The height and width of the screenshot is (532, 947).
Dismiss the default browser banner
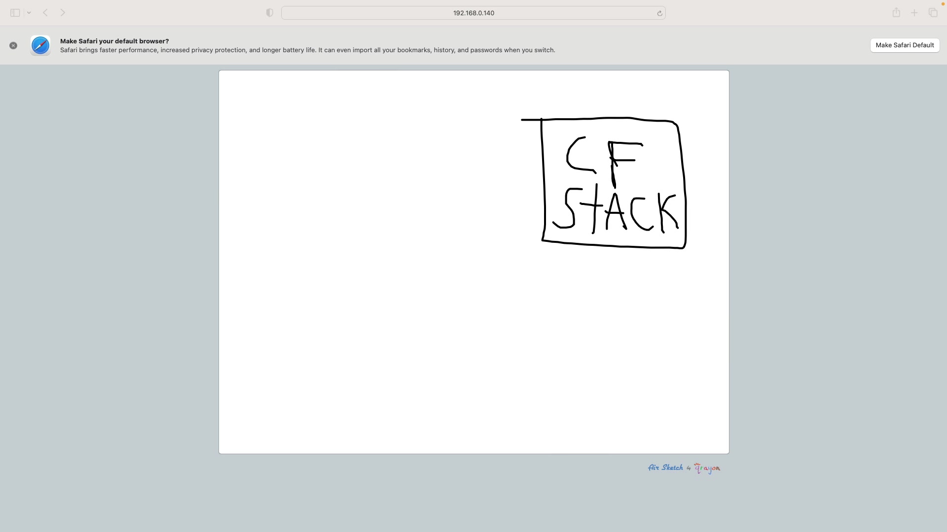(x=13, y=45)
